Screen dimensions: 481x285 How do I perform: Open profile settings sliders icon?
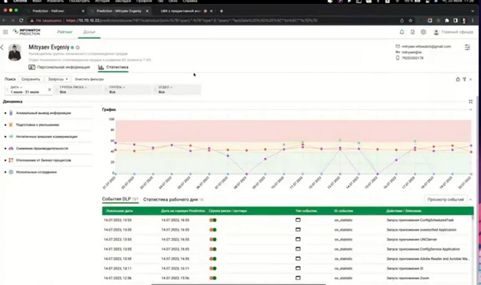[467, 47]
